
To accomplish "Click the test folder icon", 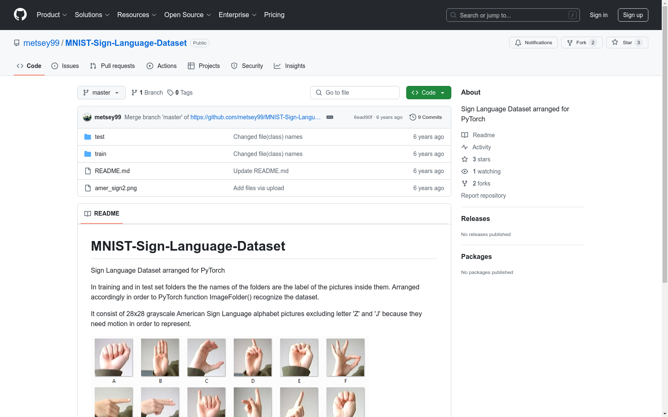I will (x=88, y=136).
